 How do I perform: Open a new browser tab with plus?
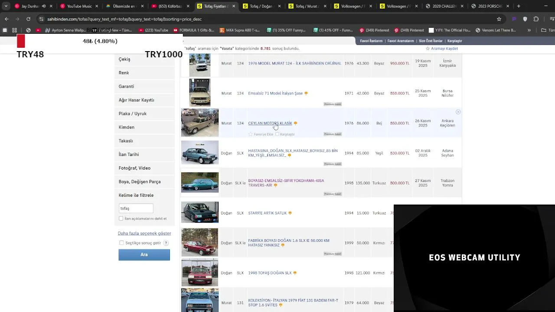point(519,6)
